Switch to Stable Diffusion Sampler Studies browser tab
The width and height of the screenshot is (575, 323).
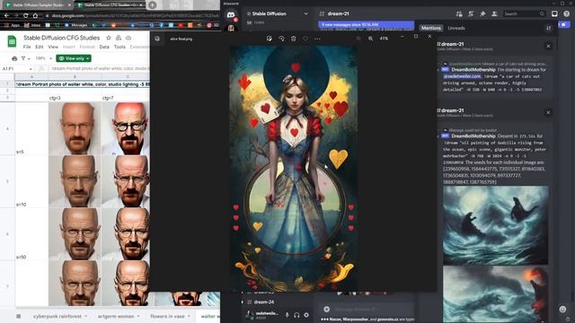click(37, 5)
